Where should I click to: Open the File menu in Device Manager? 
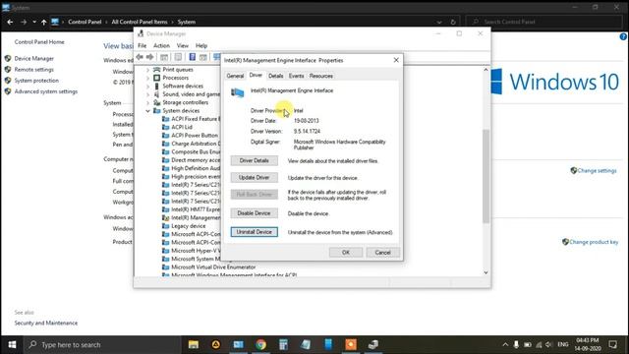click(x=142, y=46)
